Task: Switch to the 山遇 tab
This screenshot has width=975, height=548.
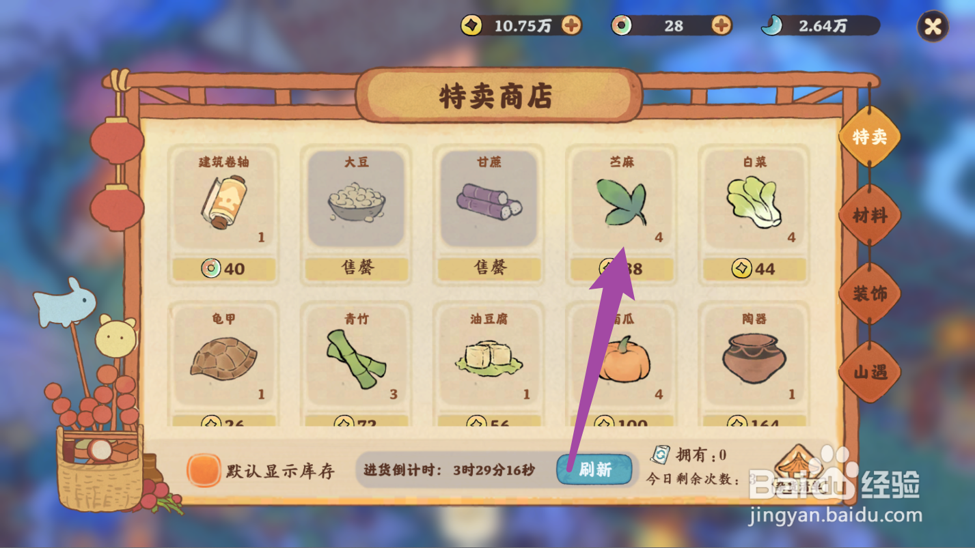Action: click(x=869, y=372)
